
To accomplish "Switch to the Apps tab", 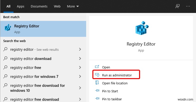I will [20, 6].
